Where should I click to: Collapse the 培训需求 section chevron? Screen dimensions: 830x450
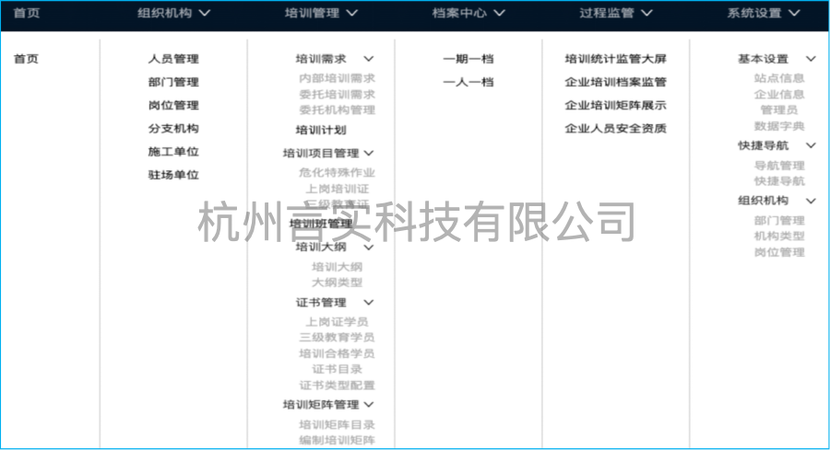tap(369, 59)
